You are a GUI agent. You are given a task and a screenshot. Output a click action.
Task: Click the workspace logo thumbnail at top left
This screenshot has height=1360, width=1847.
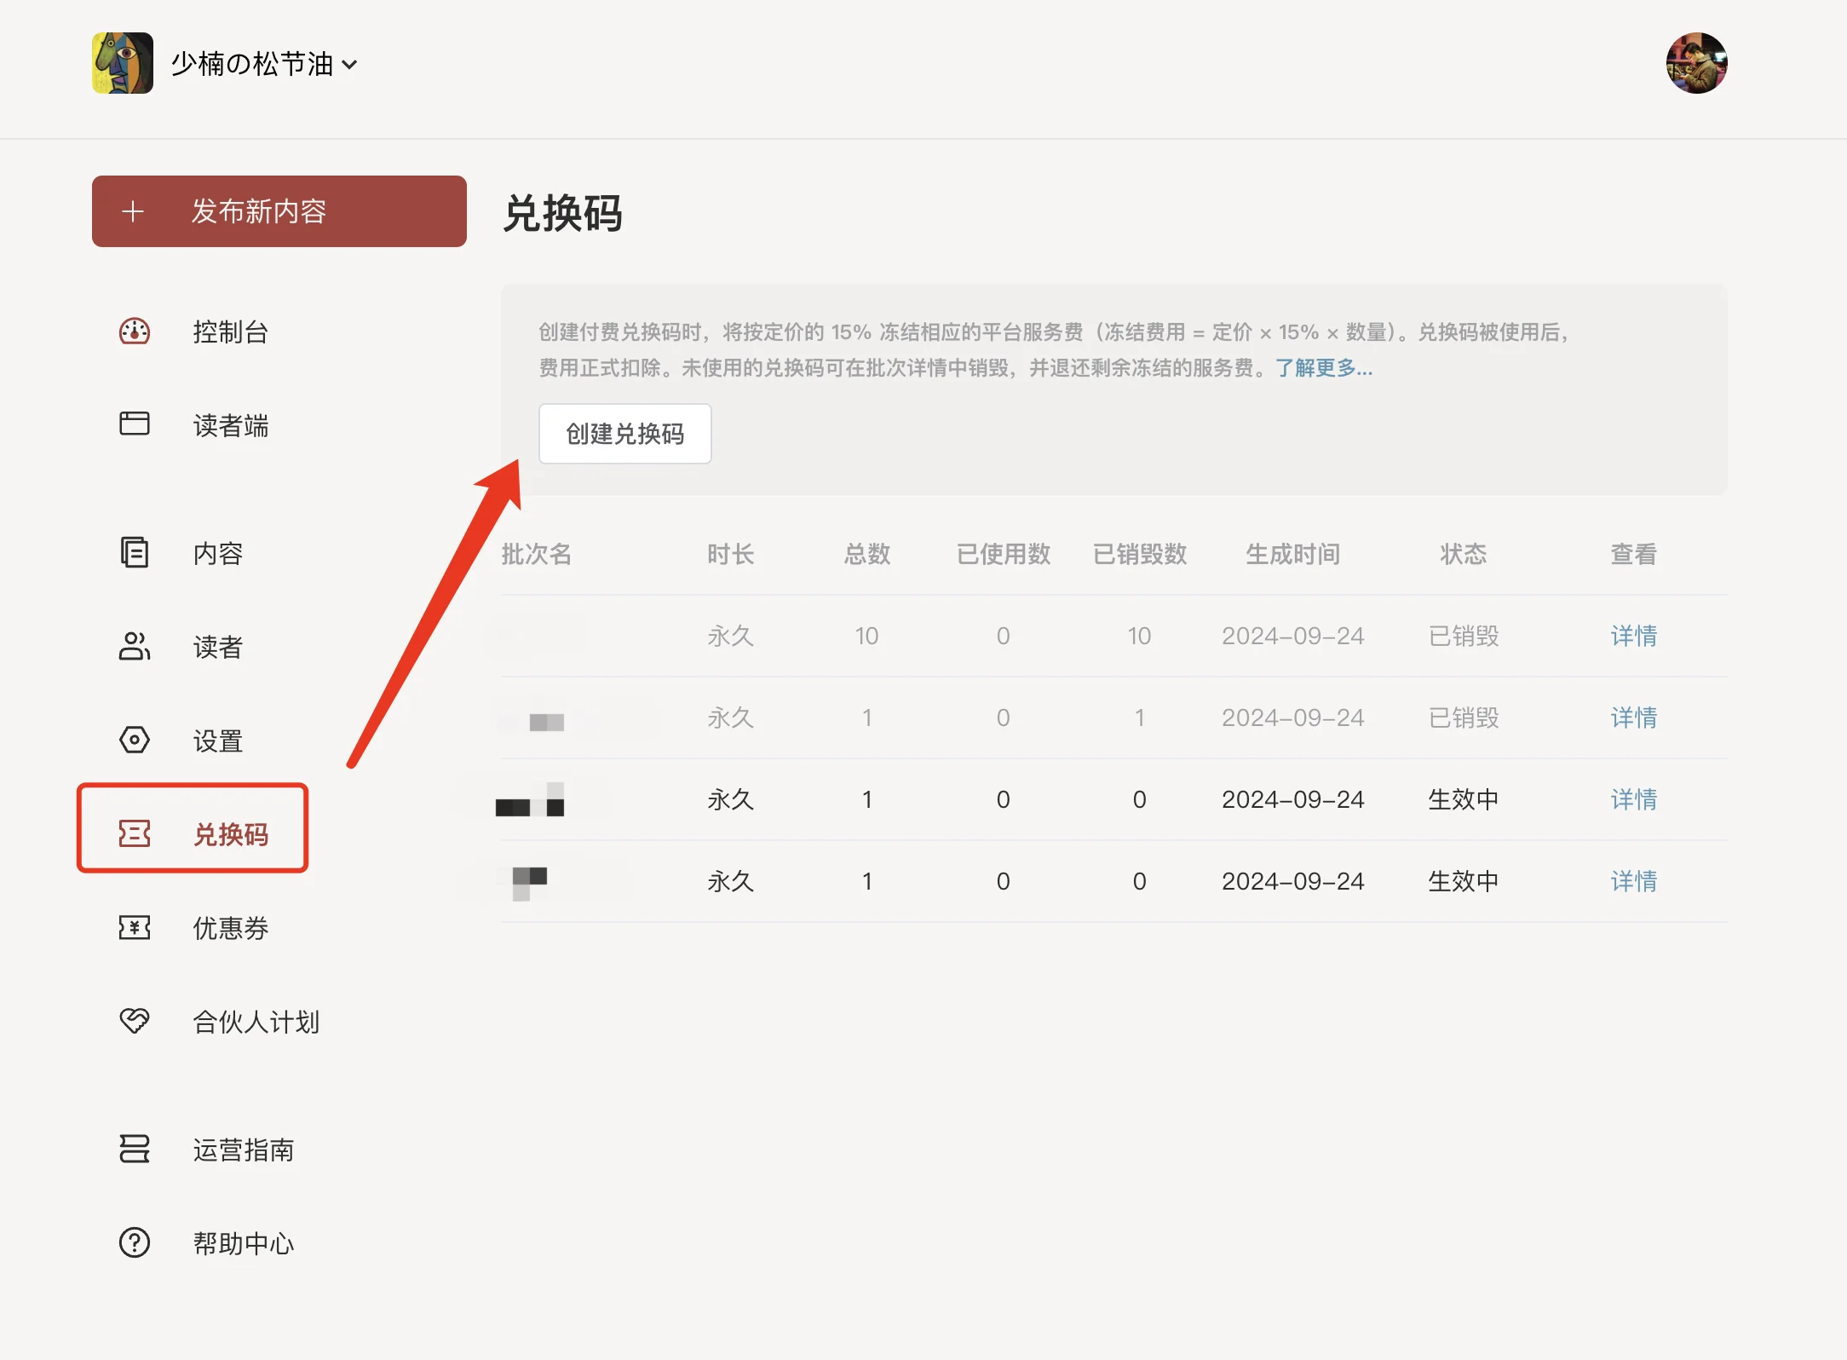[123, 63]
